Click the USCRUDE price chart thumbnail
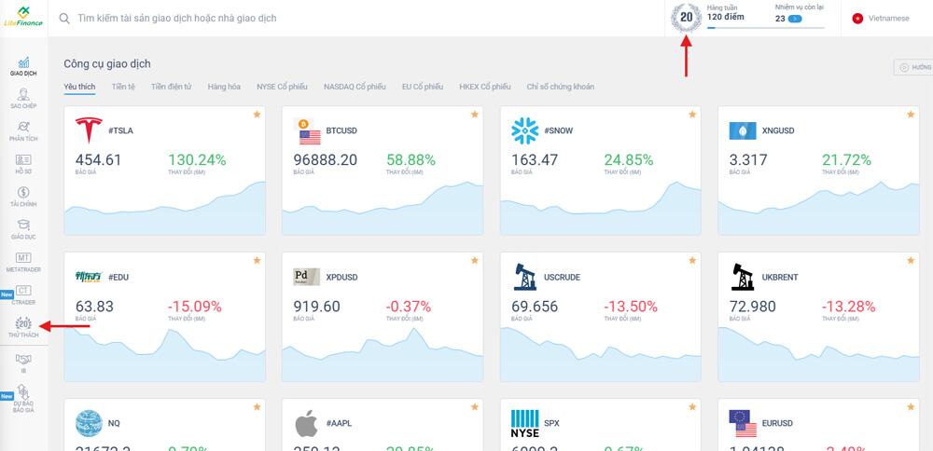 600,354
